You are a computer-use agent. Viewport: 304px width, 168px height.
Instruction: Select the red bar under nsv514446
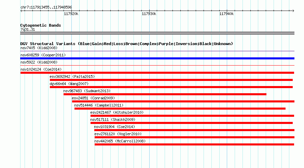click(x=180, y=109)
